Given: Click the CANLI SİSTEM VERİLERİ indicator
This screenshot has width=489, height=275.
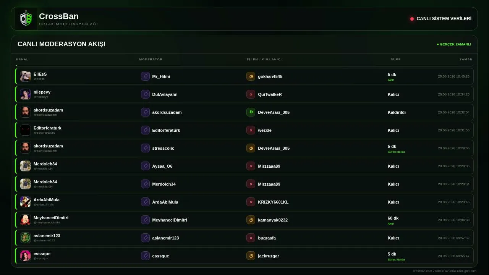Looking at the screenshot, I should tap(441, 19).
